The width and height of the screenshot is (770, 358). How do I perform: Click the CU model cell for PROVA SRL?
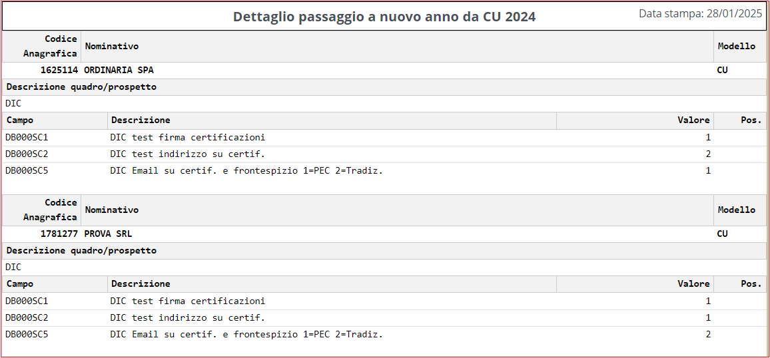[722, 234]
